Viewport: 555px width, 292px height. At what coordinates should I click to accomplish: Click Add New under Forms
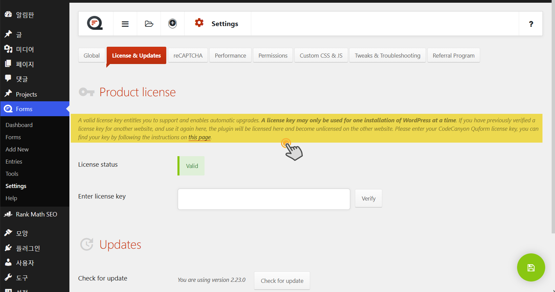coord(17,149)
